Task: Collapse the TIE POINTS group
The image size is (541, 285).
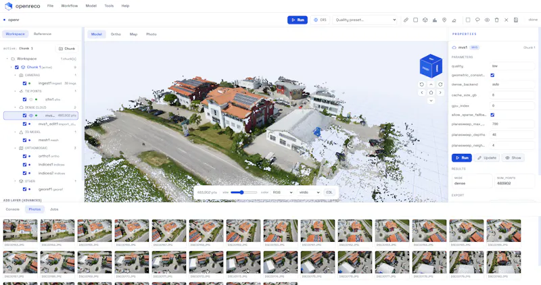Action: pyautogui.click(x=15, y=91)
